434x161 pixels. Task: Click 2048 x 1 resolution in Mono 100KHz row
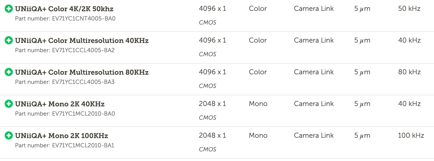click(213, 136)
